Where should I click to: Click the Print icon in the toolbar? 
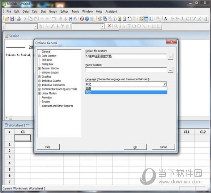[x=19, y=19]
